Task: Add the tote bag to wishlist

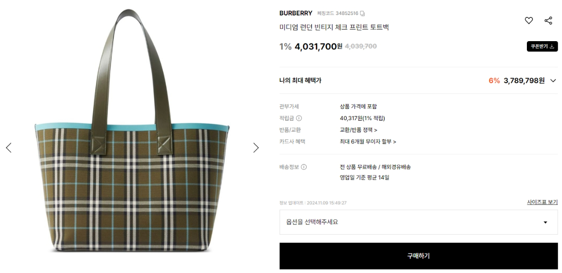Action: (x=529, y=21)
